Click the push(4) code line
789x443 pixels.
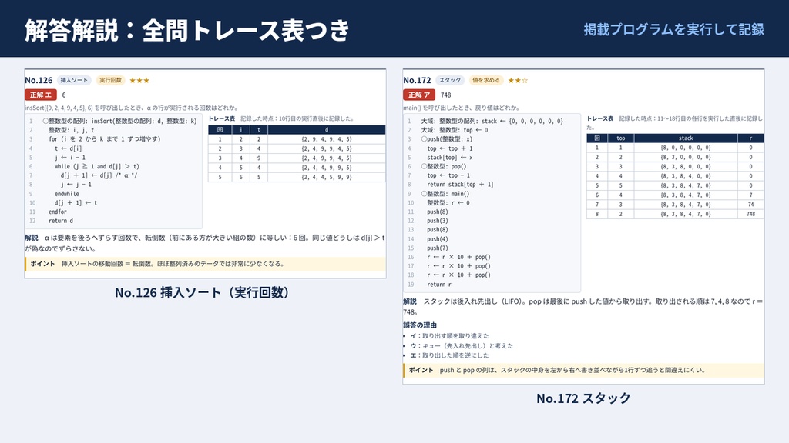point(438,239)
